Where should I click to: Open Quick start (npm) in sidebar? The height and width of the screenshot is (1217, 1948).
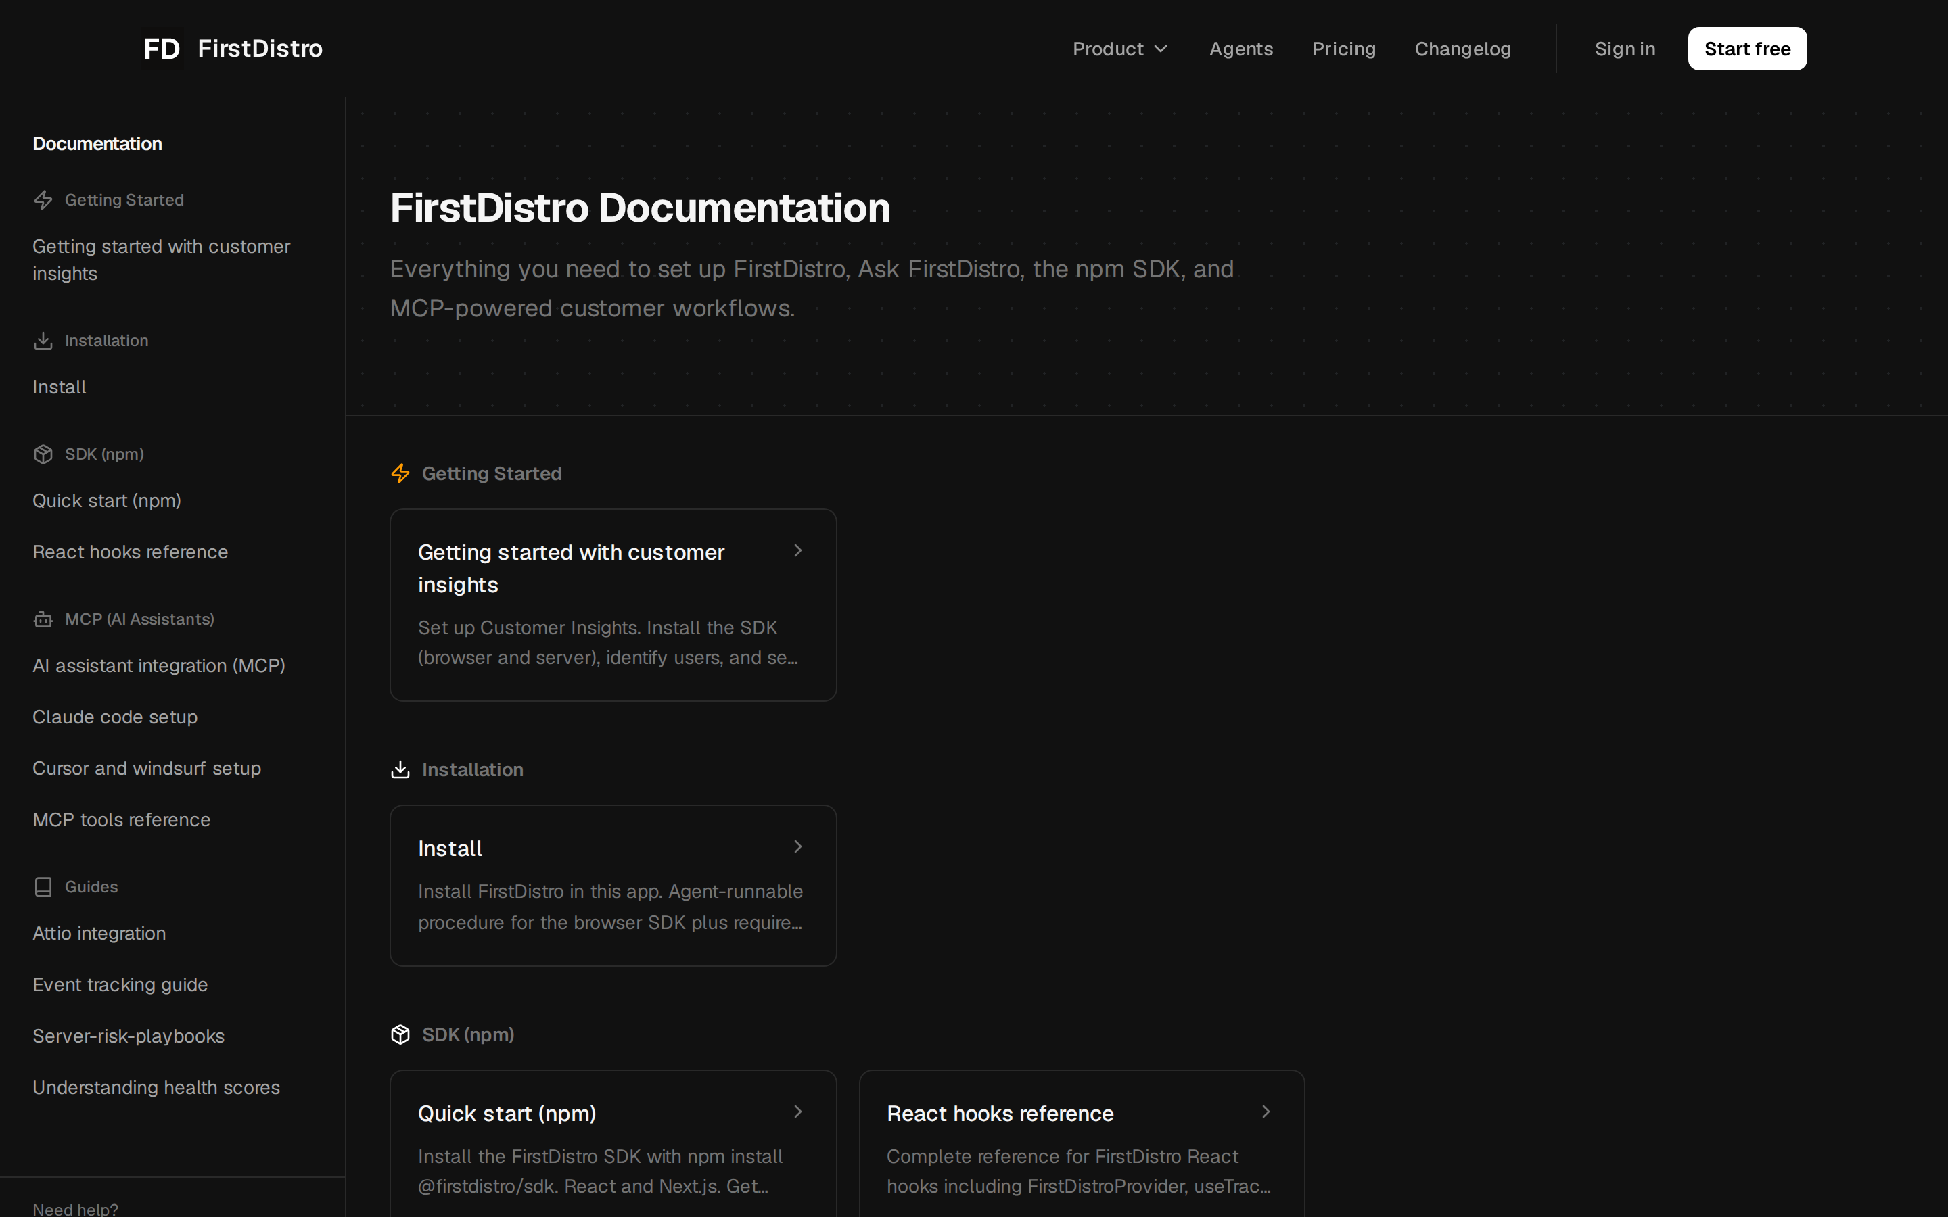pyautogui.click(x=106, y=500)
